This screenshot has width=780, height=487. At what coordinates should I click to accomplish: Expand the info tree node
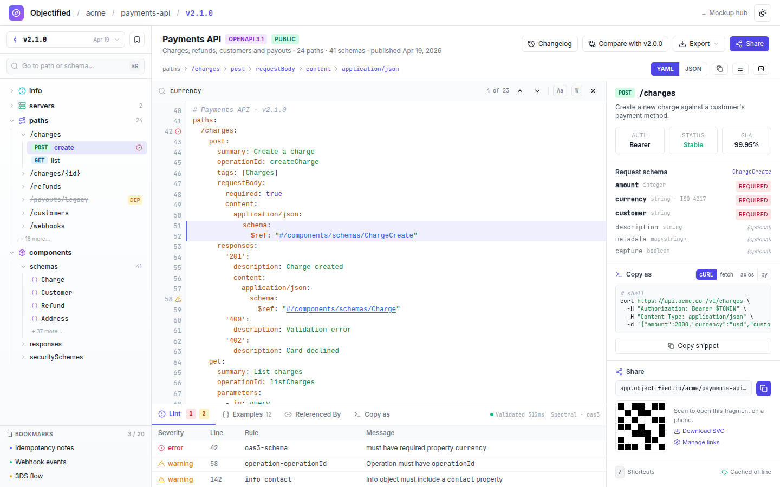pos(12,91)
